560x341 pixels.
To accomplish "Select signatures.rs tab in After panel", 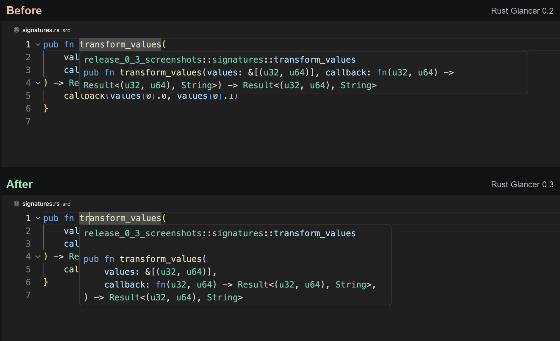I will tap(42, 204).
